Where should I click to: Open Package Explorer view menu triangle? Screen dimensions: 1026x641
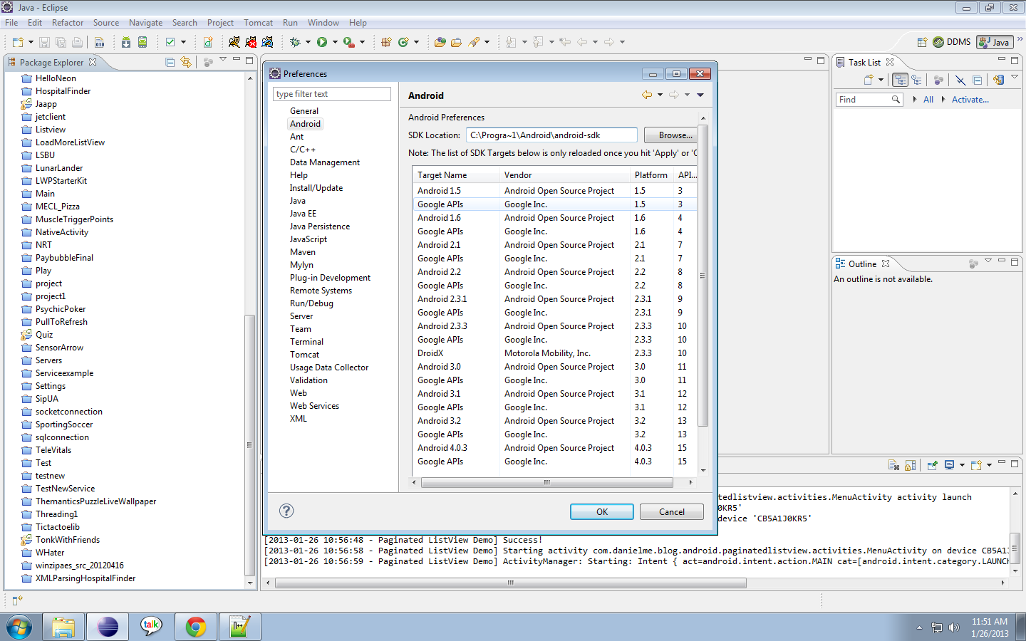click(x=223, y=60)
